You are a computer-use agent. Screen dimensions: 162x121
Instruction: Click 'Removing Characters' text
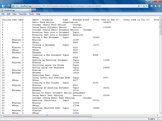[x=44, y=100]
